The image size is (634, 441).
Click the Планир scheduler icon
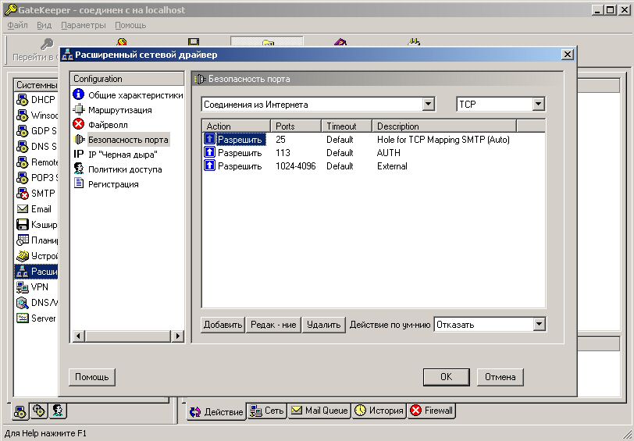click(x=22, y=240)
